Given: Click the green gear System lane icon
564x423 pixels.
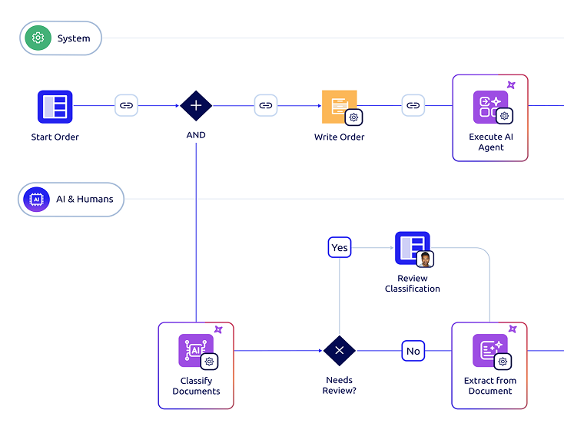Looking at the screenshot, I should pos(38,38).
